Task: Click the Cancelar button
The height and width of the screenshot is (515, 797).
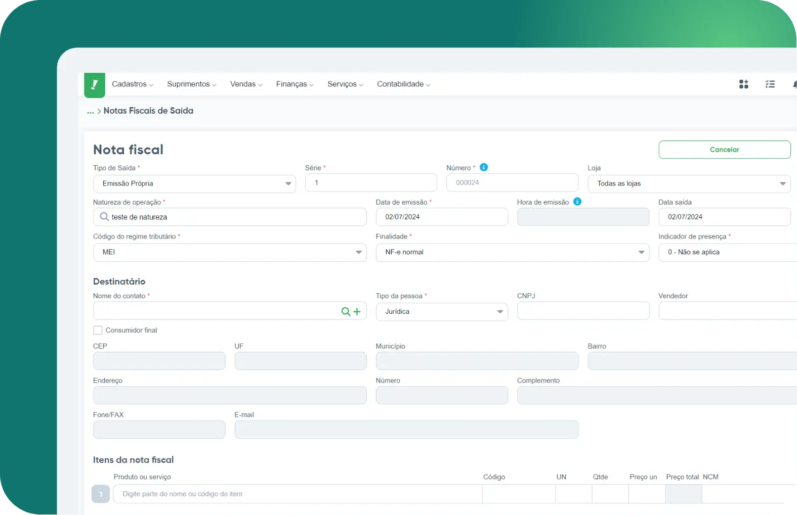Action: pos(724,150)
